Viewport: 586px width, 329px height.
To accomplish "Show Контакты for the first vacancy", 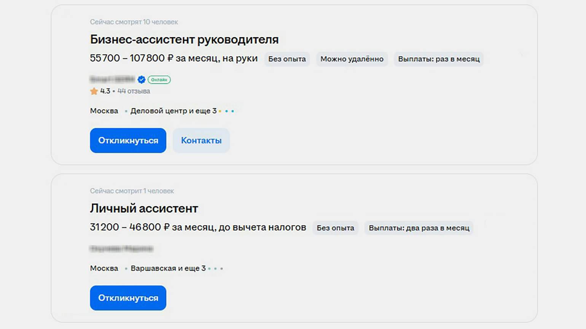I will click(x=201, y=141).
